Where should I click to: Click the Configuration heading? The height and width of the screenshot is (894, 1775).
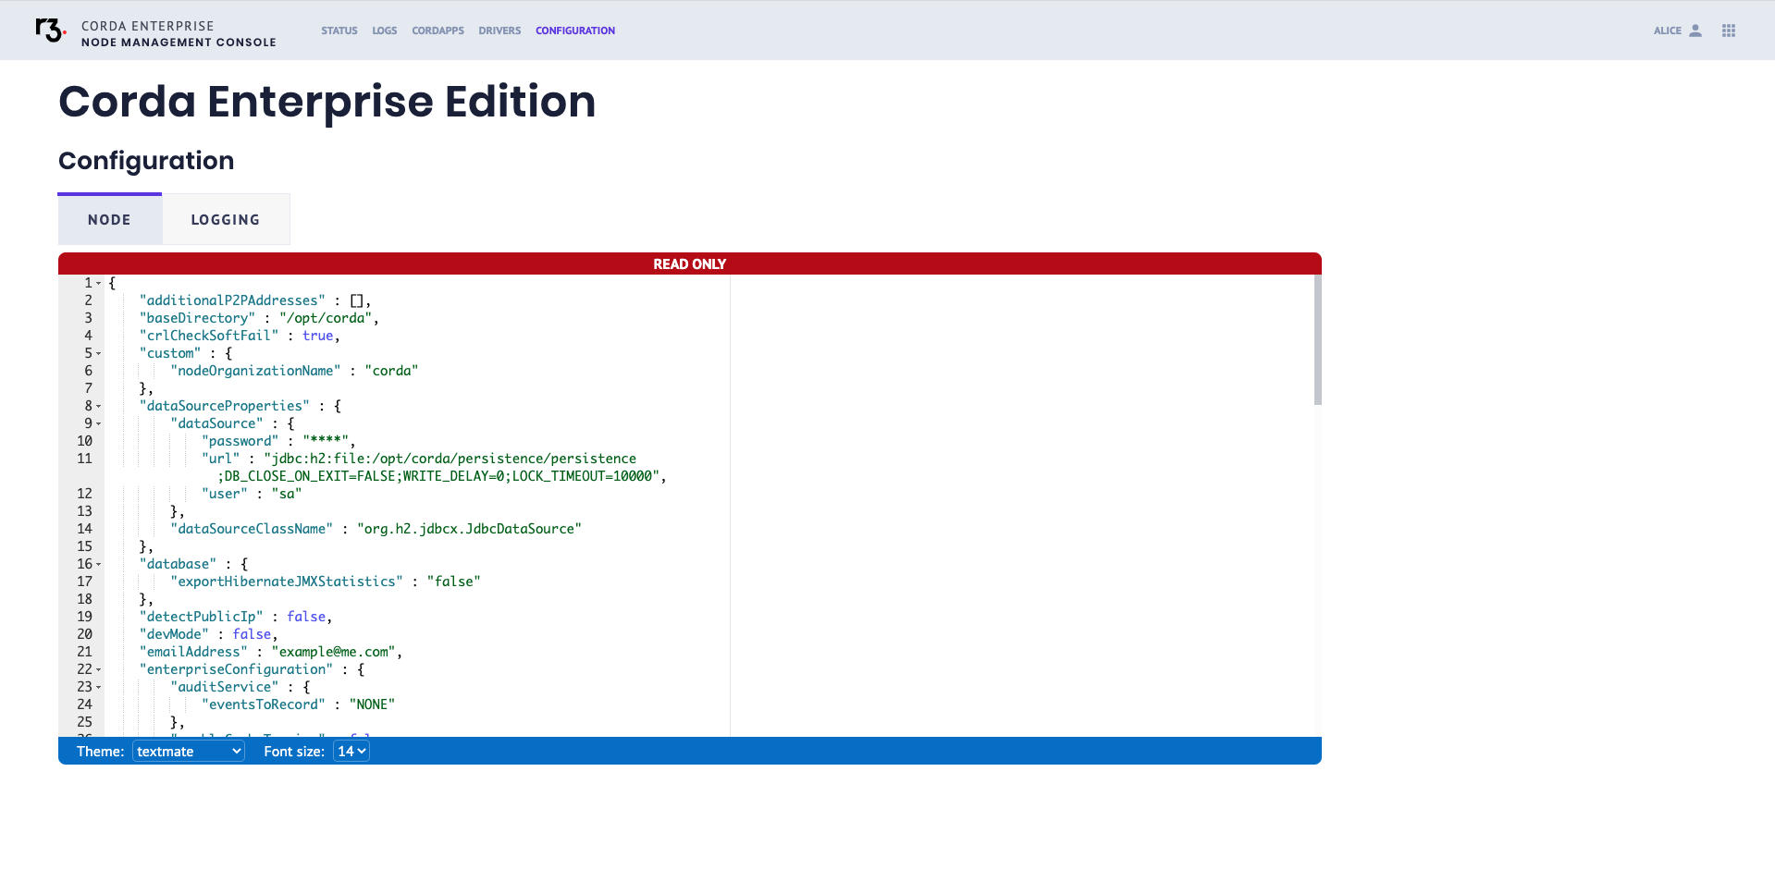146,161
